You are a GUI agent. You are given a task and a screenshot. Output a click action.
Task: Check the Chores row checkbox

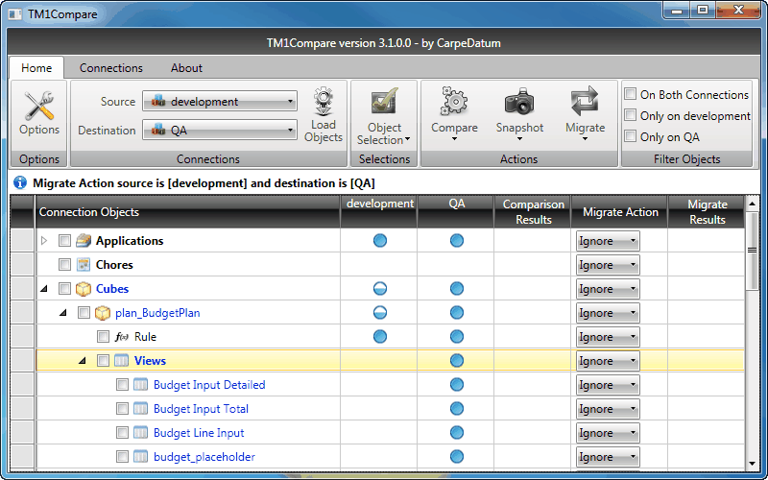[x=64, y=265]
